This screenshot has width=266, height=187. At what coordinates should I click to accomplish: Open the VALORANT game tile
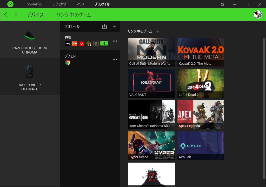151,83
